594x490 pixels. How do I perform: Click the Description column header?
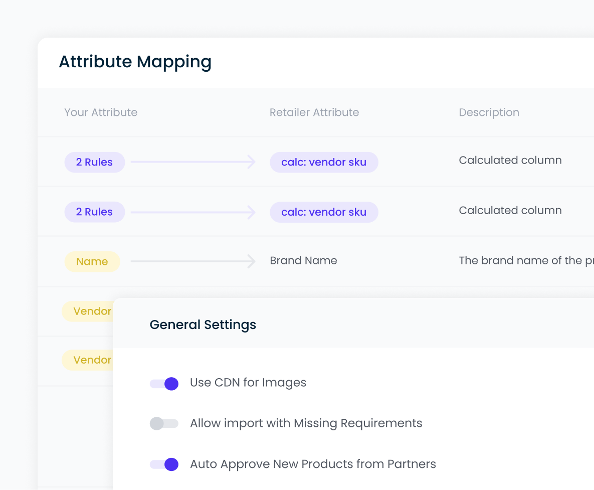click(x=489, y=112)
